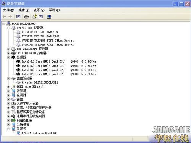Viewport: 191px width, 143px height.
Task: Click the Print toolbar icon
Action: [x=26, y=16]
